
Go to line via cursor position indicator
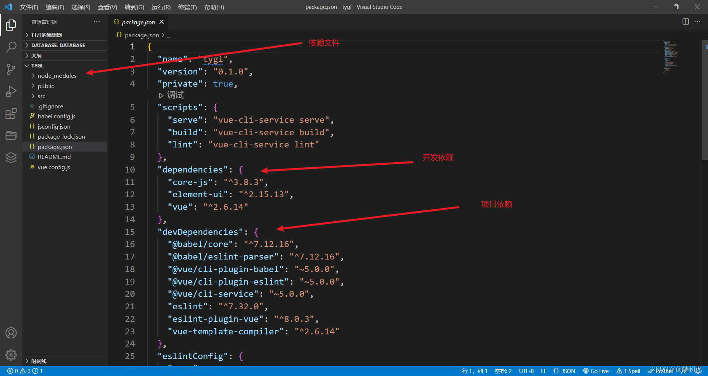[475, 371]
